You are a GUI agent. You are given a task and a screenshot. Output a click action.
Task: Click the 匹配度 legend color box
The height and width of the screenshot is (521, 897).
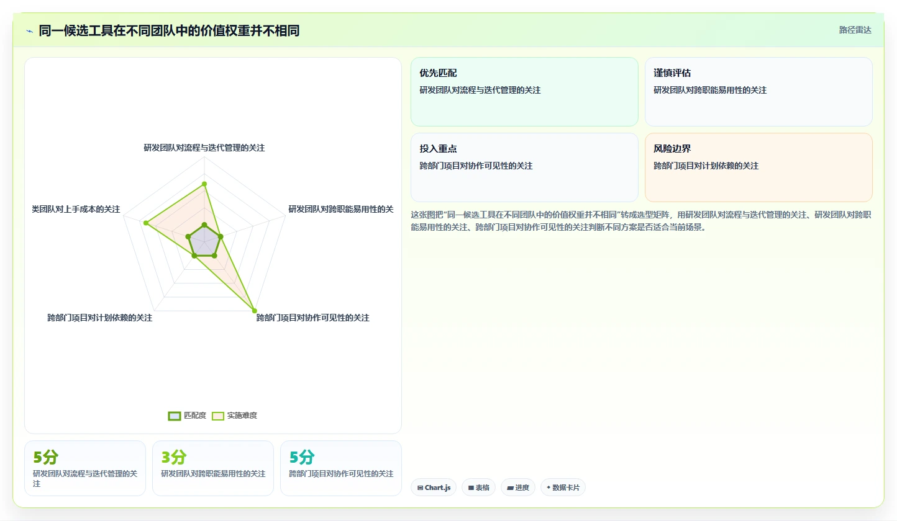click(x=175, y=416)
